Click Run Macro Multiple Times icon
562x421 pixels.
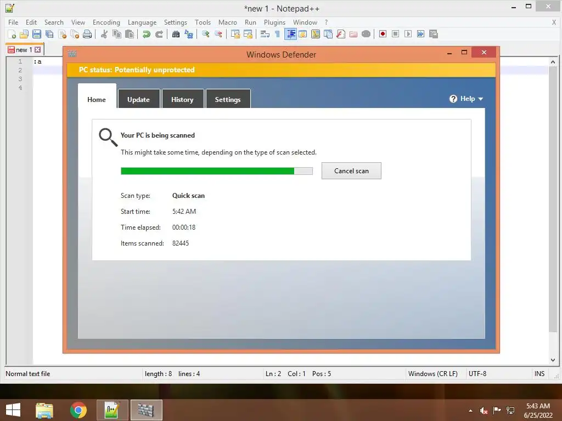(x=420, y=34)
